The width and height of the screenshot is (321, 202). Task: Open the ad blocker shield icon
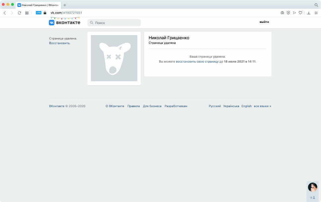click(x=288, y=13)
